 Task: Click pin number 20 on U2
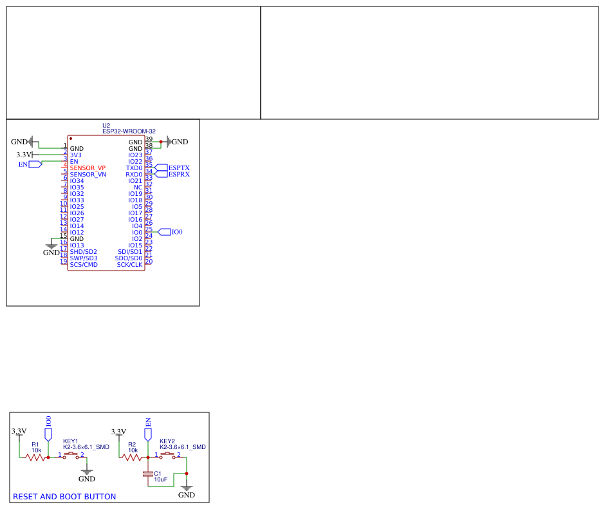click(x=149, y=262)
